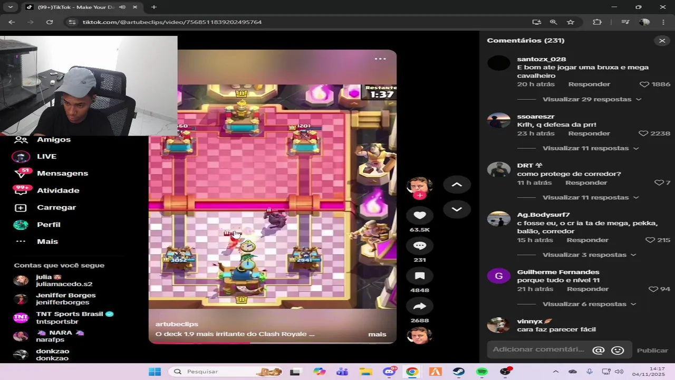Like the video with the heart icon
The height and width of the screenshot is (380, 675).
[x=420, y=215]
